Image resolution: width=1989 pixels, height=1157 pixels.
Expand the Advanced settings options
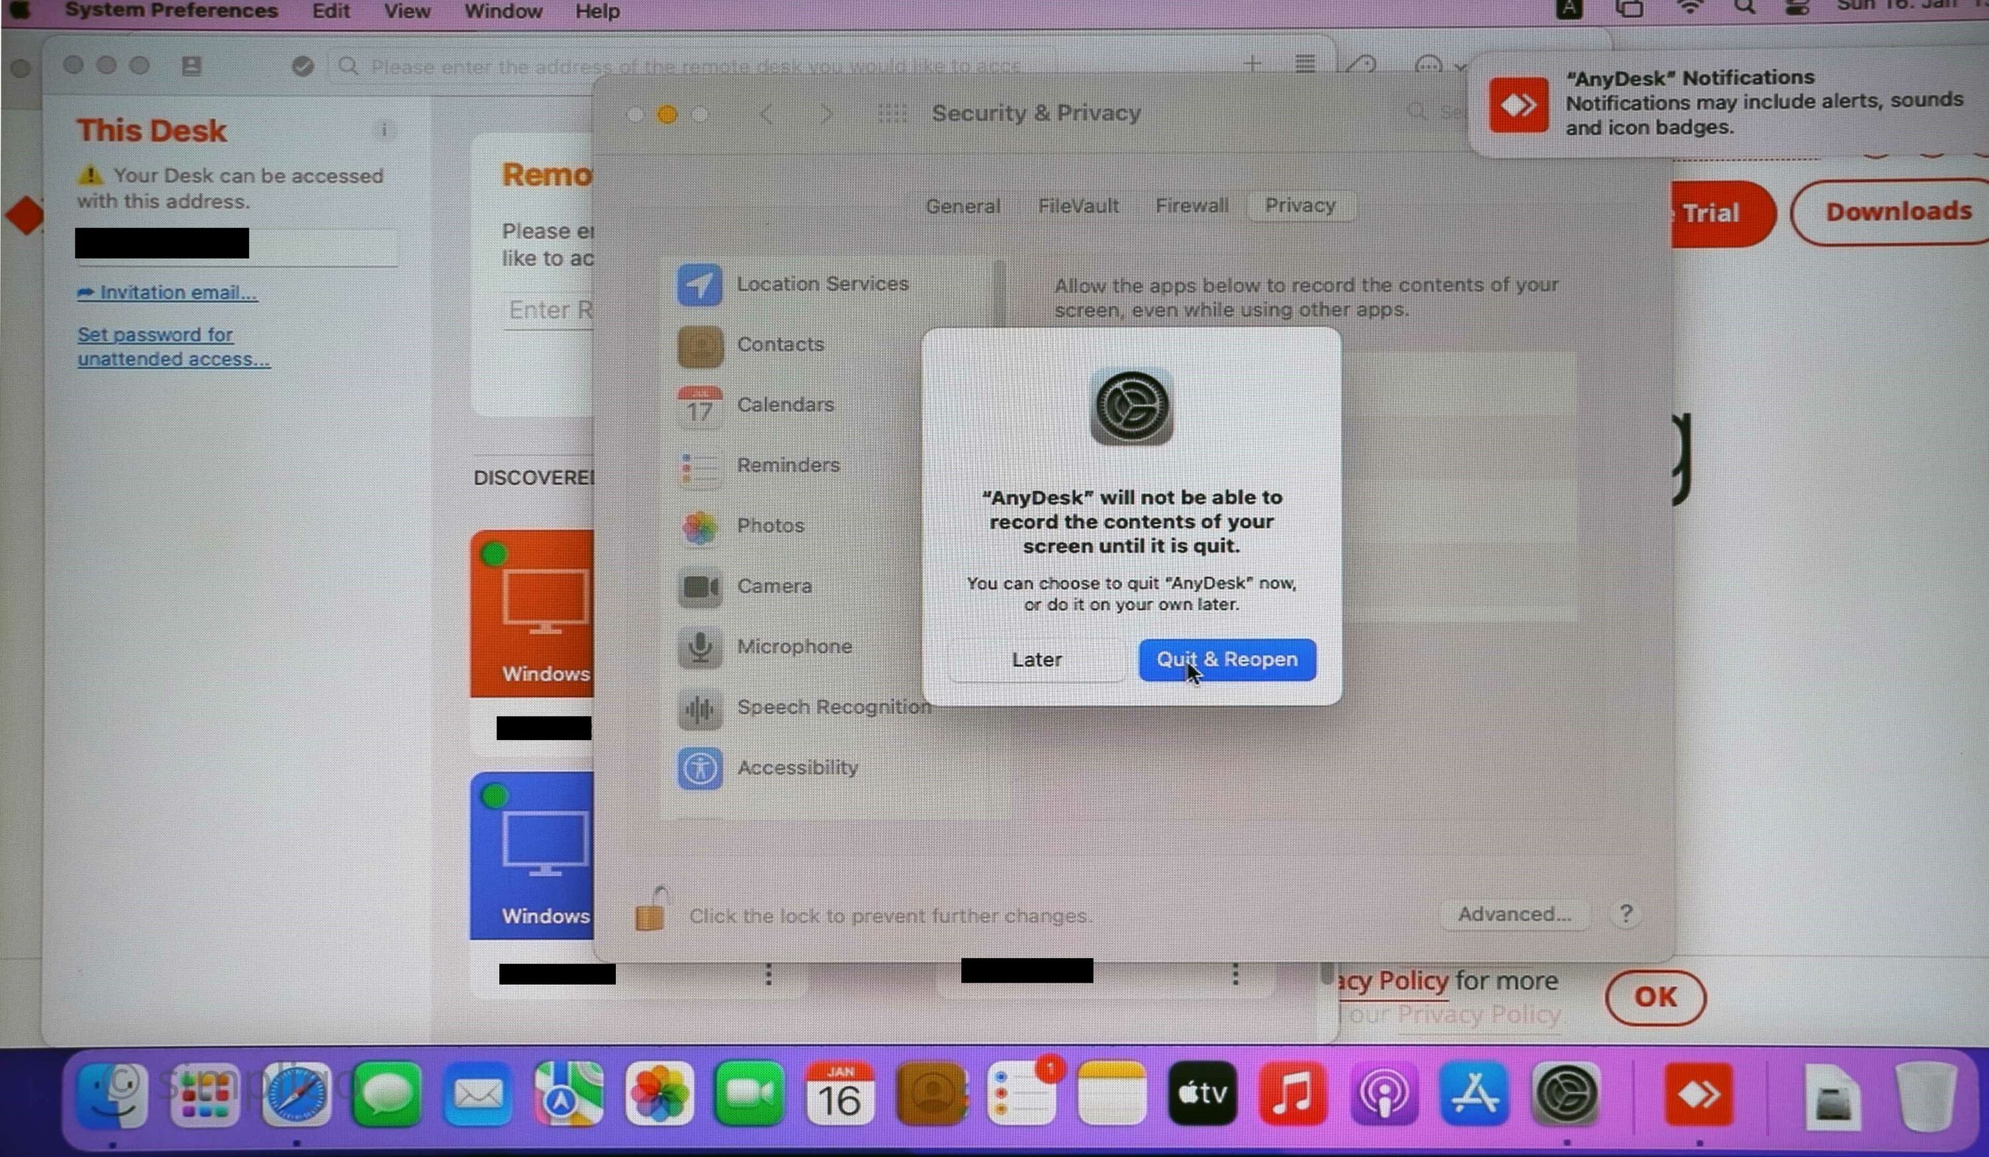tap(1512, 913)
